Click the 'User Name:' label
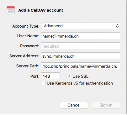 [x=28, y=36]
